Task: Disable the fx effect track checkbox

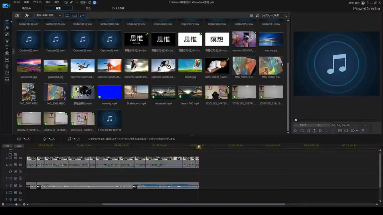Action: pos(15,171)
